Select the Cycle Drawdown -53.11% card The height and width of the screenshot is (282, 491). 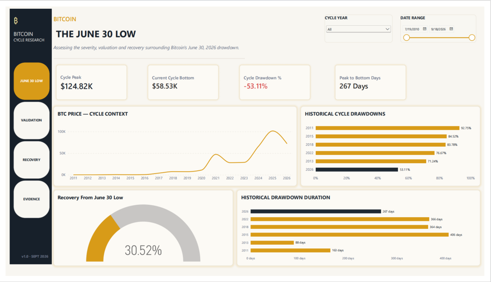[275, 82]
